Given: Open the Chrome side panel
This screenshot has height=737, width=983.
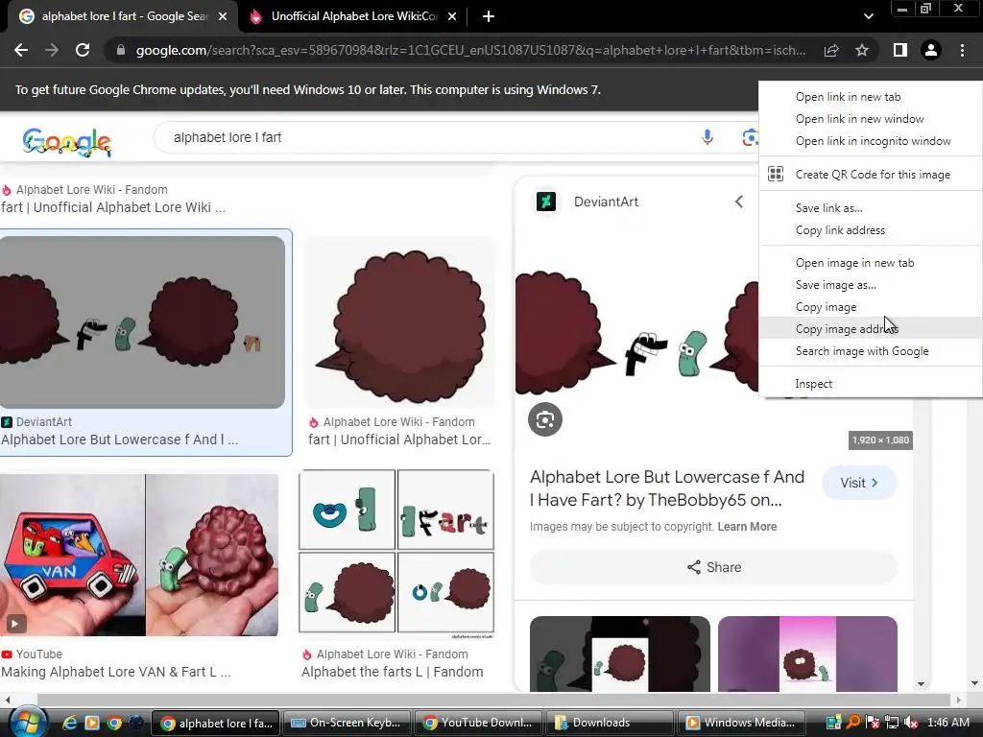Looking at the screenshot, I should pyautogui.click(x=899, y=50).
